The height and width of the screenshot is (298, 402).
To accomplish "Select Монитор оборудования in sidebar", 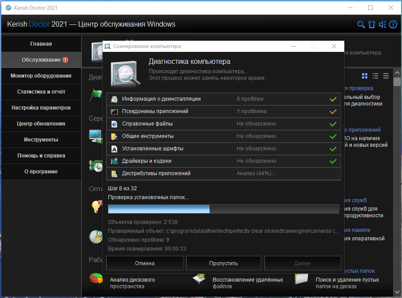I will pos(41,76).
